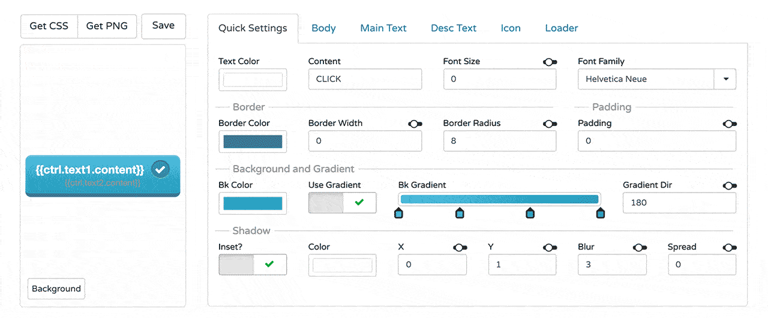Viewport: 768px width, 318px height.
Task: Click the slider icon next to Font Size
Action: point(550,62)
